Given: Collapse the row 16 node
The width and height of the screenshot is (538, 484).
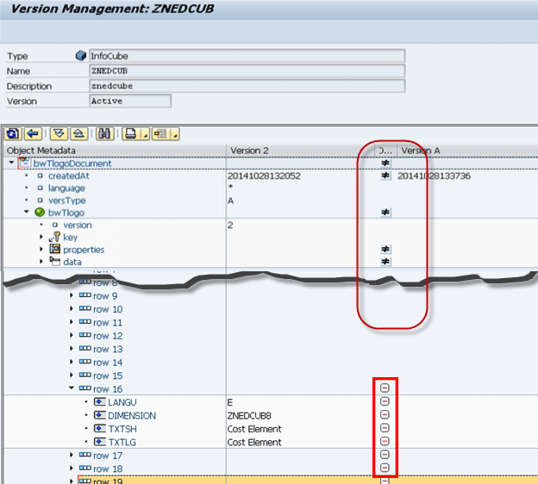Looking at the screenshot, I should pyautogui.click(x=72, y=389).
